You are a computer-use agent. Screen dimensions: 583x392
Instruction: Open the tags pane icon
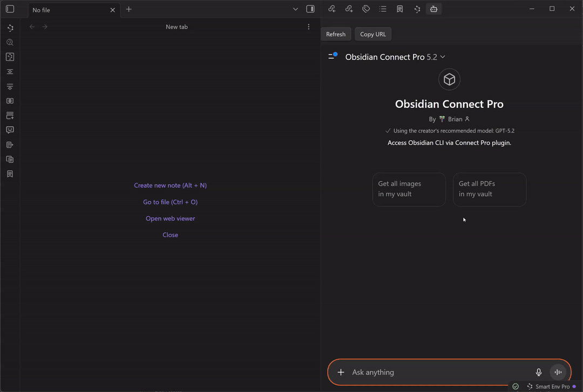[x=366, y=9]
